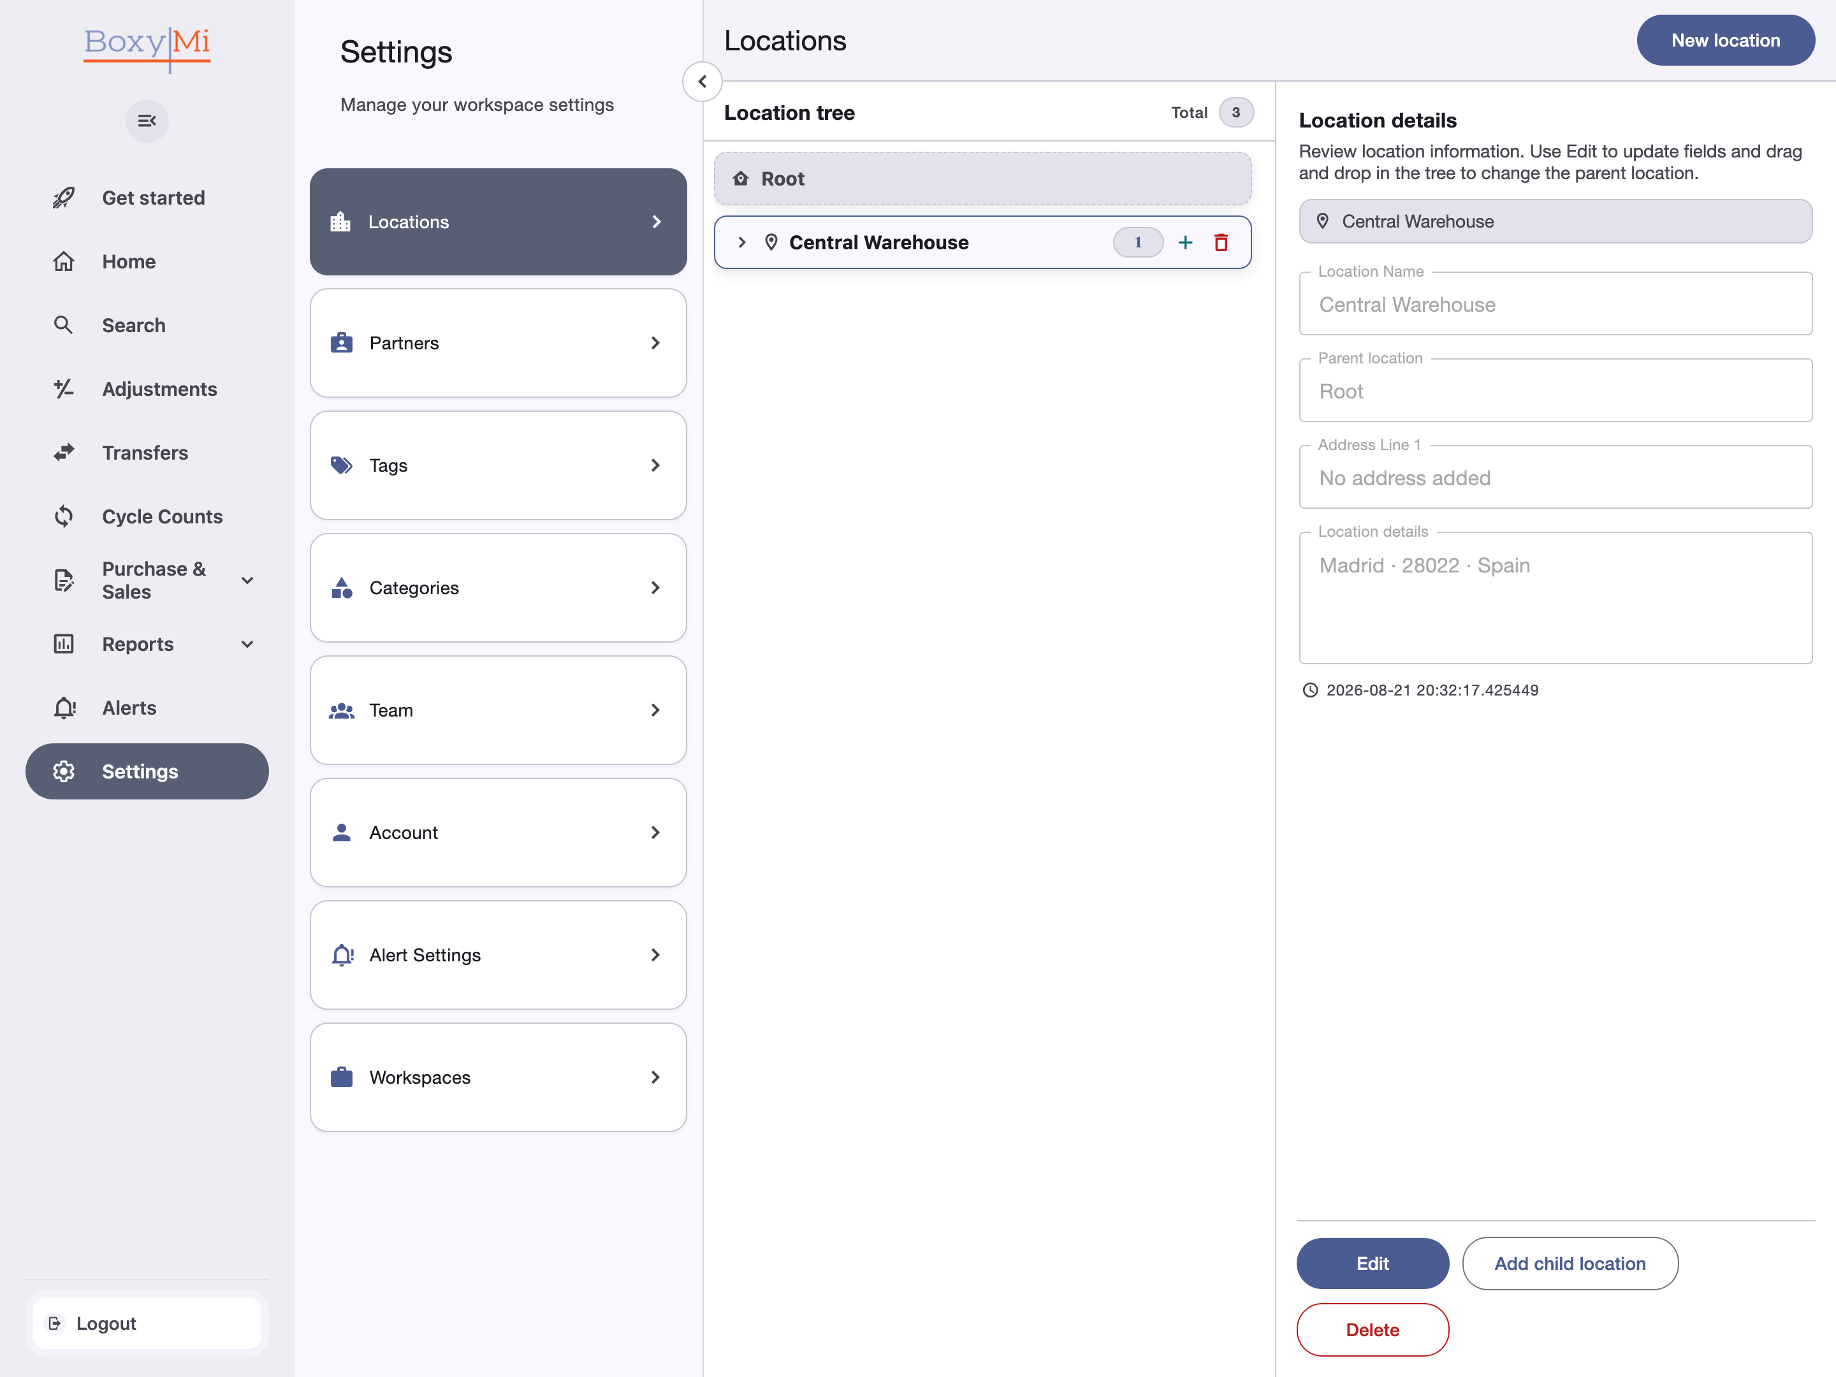Viewport: 1836px width, 1377px height.
Task: Expand the Reports submenu chevron
Action: point(247,644)
